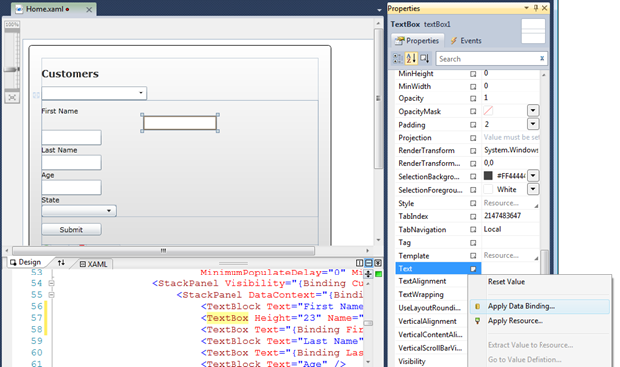Screen dimensions: 620x367
Task: Select the Visibility property row
Action: click(431, 361)
